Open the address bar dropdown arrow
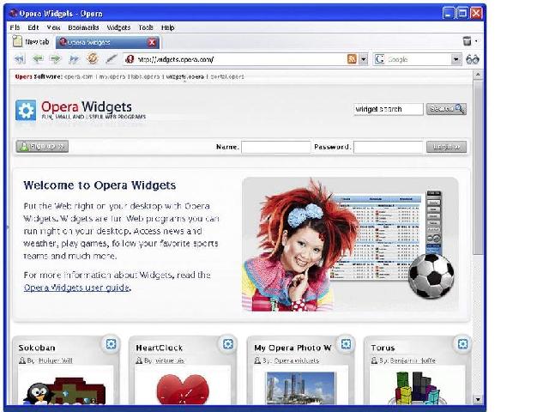This screenshot has height=412, width=549. (364, 59)
